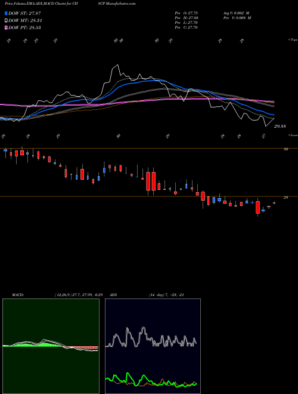Viewport: 298px width, 394px height.
Task: Click the magenta DOW PT legend swatch
Action: tap(7, 27)
